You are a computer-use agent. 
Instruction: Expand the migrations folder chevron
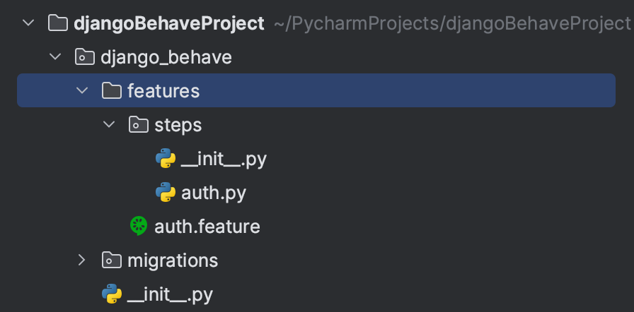[x=82, y=260]
